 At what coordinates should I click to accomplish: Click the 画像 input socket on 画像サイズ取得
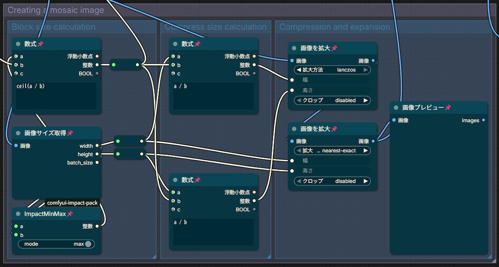coord(16,146)
